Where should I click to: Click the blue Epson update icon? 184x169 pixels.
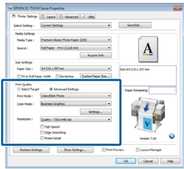click(x=172, y=136)
